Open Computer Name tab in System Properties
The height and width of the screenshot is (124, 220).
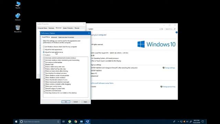coord(42,28)
